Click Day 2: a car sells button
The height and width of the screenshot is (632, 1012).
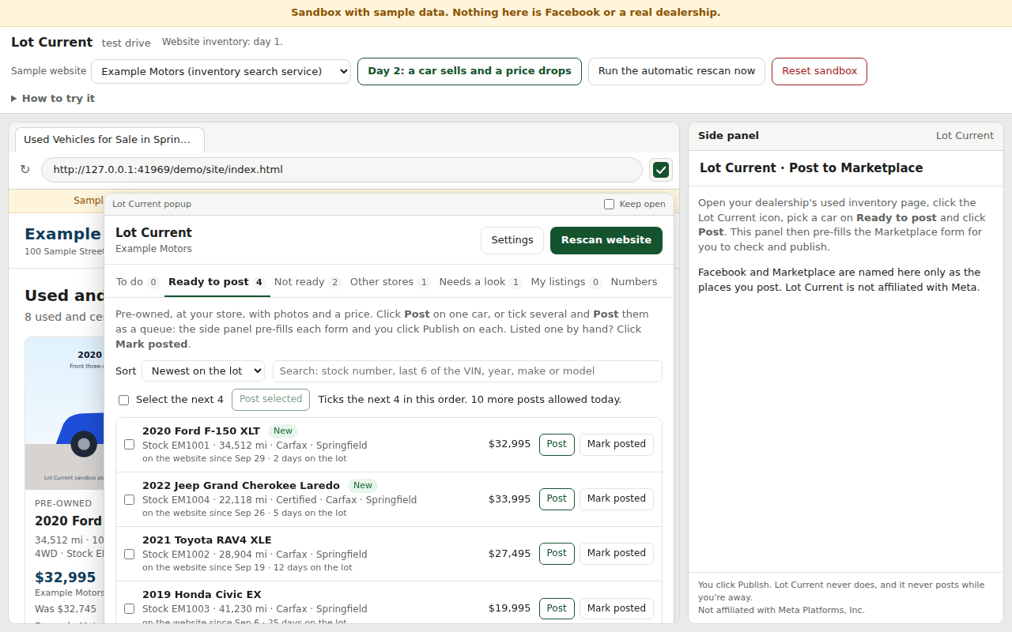pyautogui.click(x=470, y=71)
